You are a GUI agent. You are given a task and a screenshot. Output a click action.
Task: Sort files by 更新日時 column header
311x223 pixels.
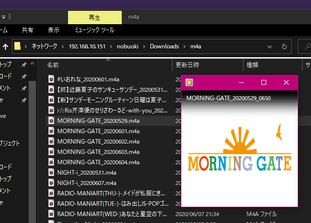tap(187, 65)
